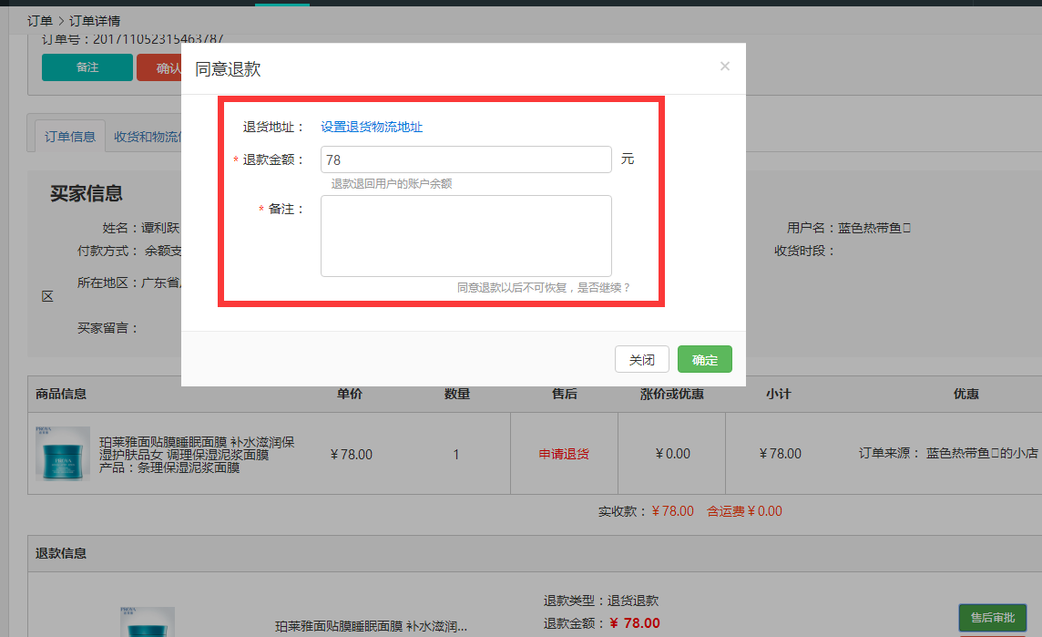This screenshot has height=637, width=1042.
Task: Confirm the refund with the green 确定 button
Action: tap(704, 359)
